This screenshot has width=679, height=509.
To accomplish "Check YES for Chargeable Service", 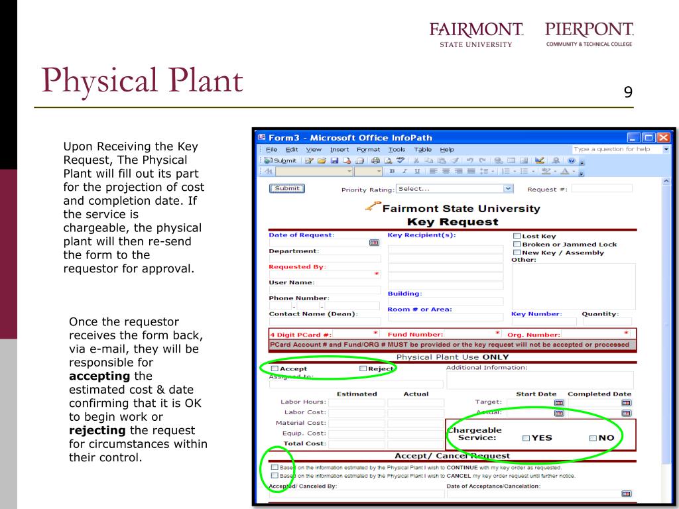I will click(526, 438).
